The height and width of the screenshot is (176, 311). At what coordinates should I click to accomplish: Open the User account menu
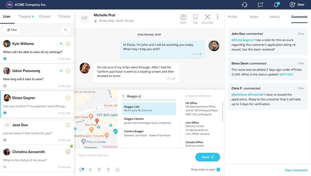(297, 4)
